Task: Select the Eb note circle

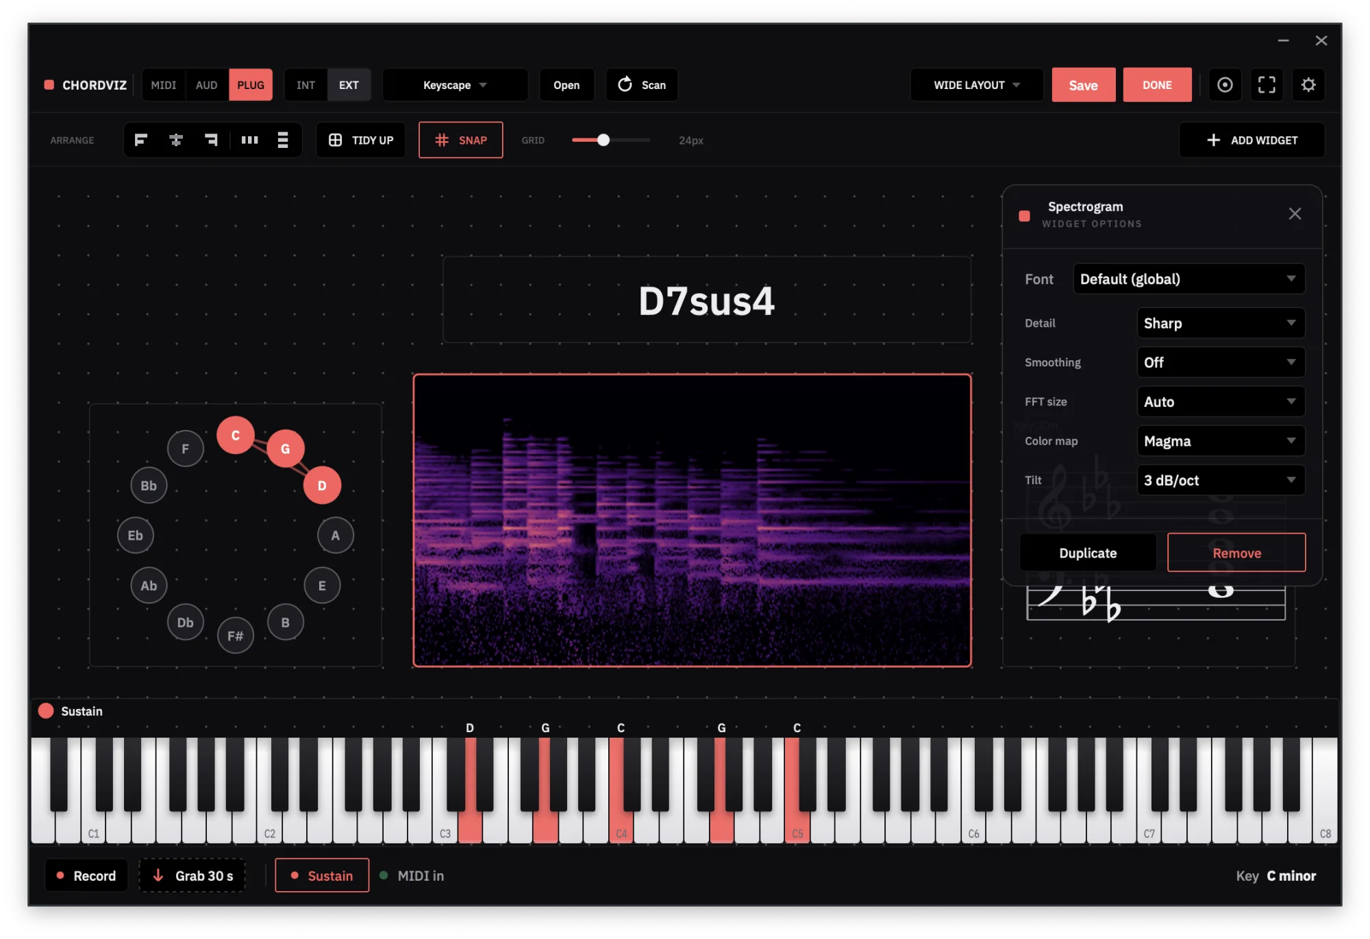Action: coord(135,536)
